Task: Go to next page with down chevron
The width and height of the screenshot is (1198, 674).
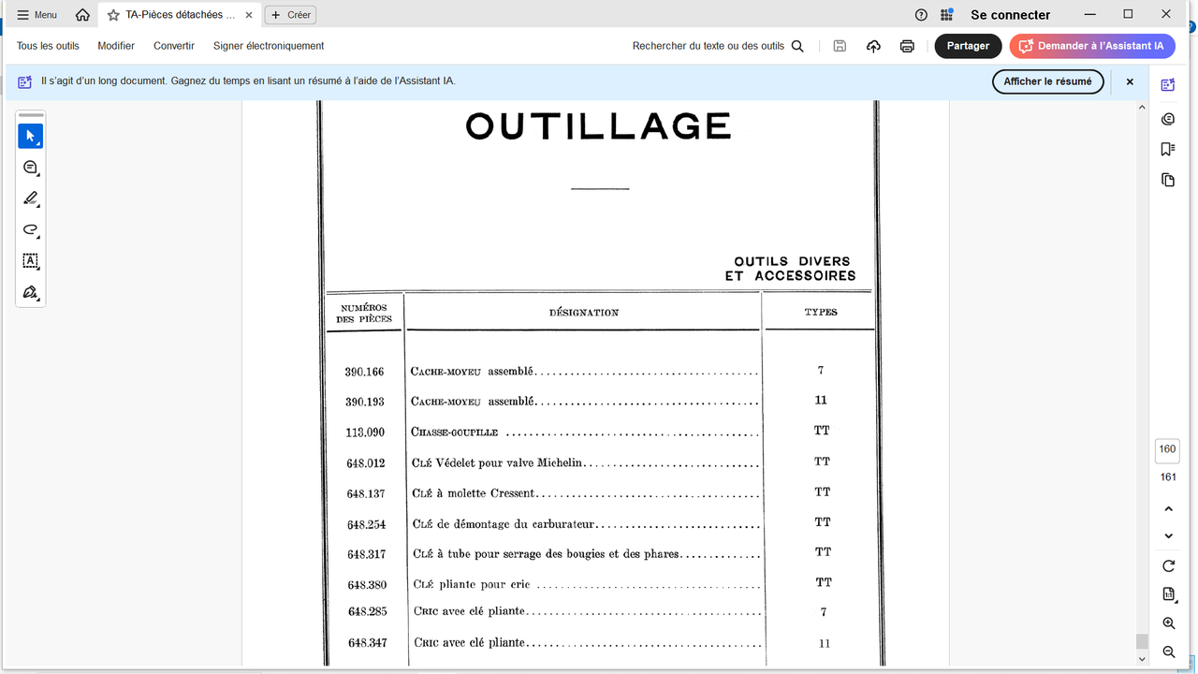Action: point(1168,536)
